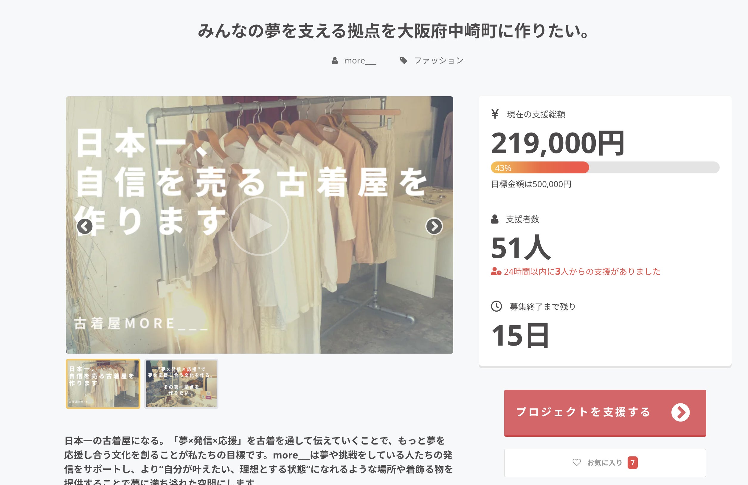
Task: Click the red favorite count badge 7
Action: [632, 462]
